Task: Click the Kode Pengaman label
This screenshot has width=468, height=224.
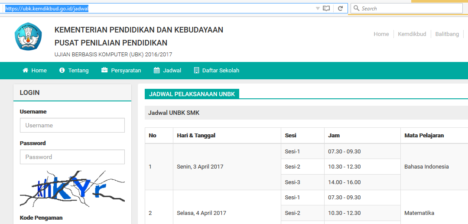Action: click(x=41, y=218)
